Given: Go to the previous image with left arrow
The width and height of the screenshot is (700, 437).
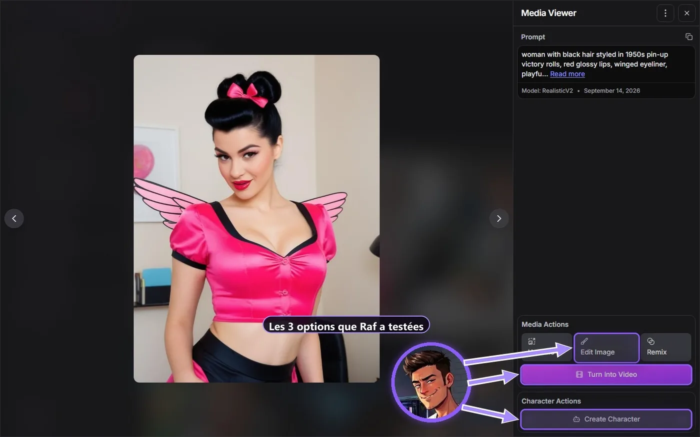Looking at the screenshot, I should click(14, 218).
